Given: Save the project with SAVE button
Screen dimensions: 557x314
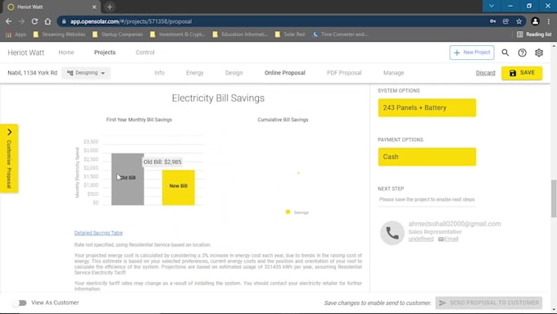Looking at the screenshot, I should pos(522,73).
